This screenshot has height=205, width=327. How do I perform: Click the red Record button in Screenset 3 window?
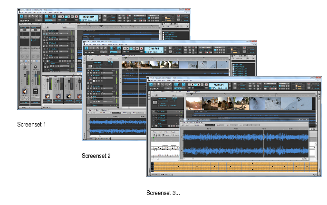coord(206,85)
